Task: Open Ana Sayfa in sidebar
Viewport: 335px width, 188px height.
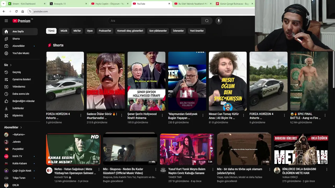Action: click(x=20, y=31)
